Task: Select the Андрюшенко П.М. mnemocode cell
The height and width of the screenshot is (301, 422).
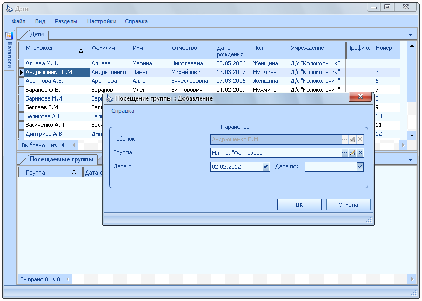Action: [57, 72]
